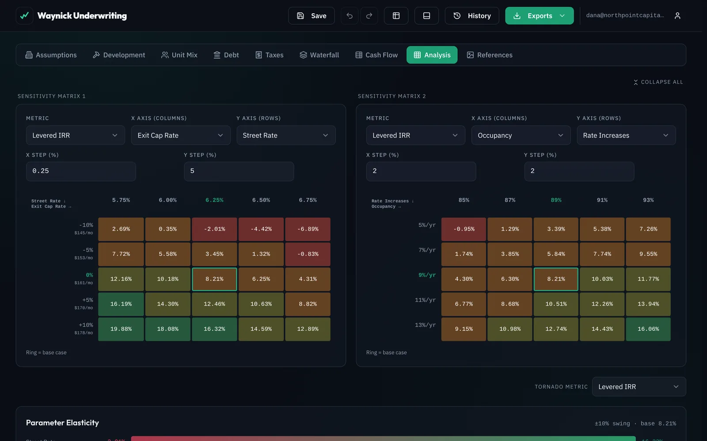Click Matrix 2 X Step input field
Screen dimensions: 707x441
pos(421,171)
